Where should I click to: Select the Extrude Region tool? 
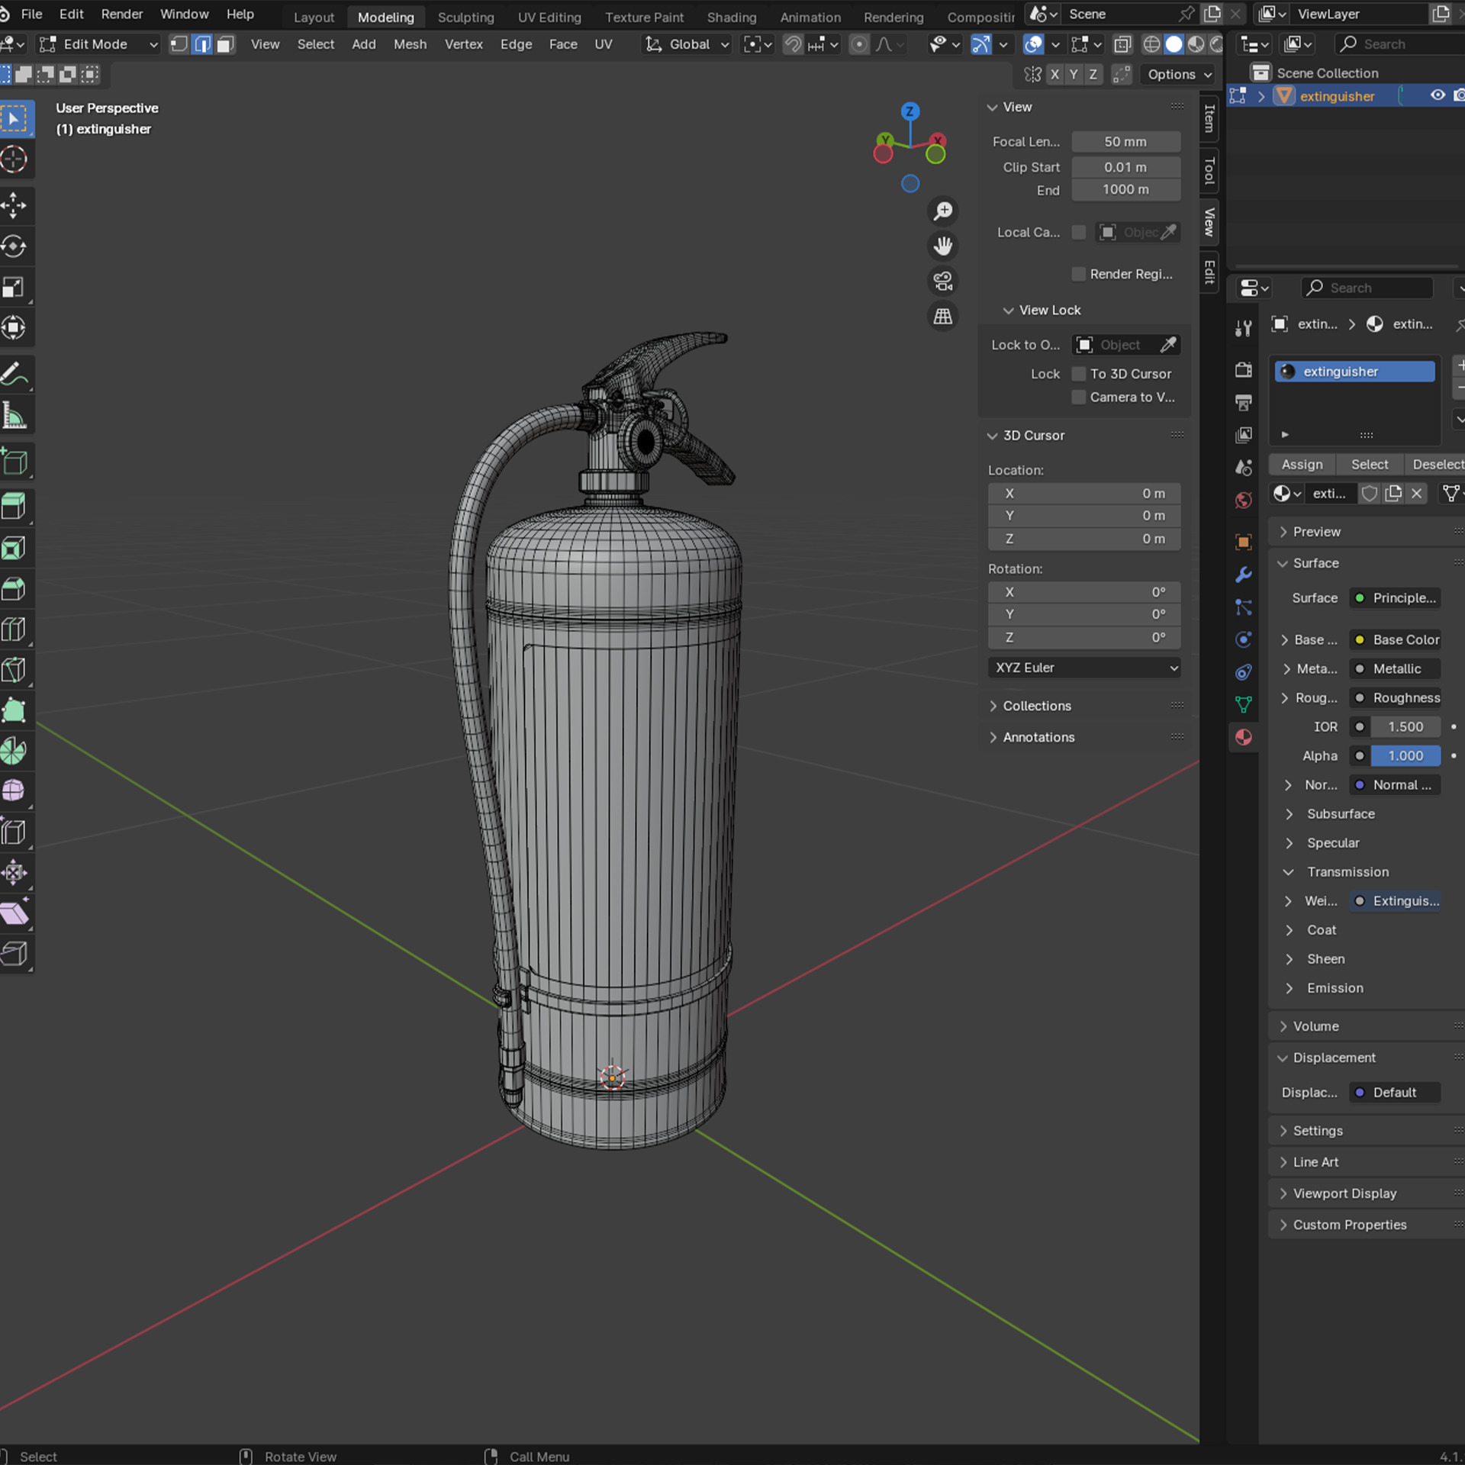[x=14, y=507]
